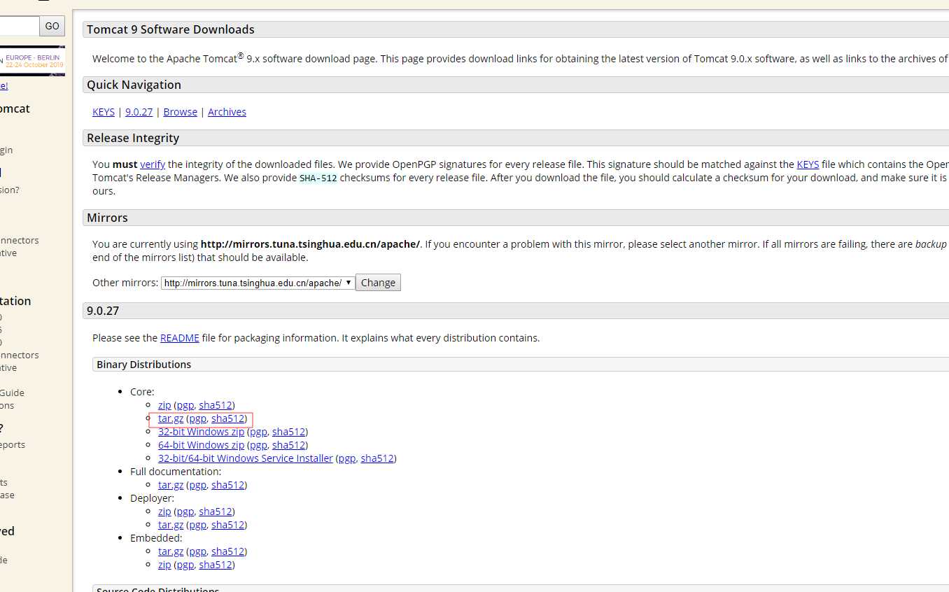Download the 32-bit Windows zip
Screen dimensions: 949x592
point(201,432)
